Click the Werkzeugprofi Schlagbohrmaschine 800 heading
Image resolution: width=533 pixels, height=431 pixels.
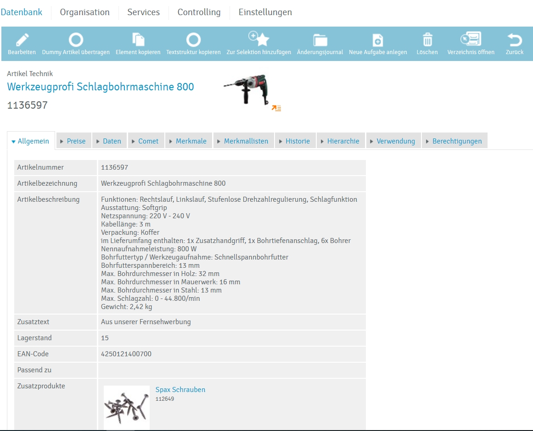coord(101,87)
